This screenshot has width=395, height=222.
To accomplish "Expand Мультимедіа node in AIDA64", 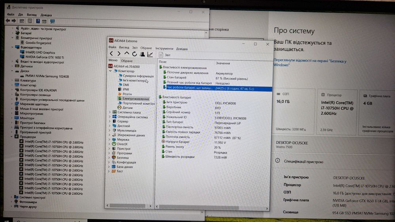I will pyautogui.click(x=109, y=131).
